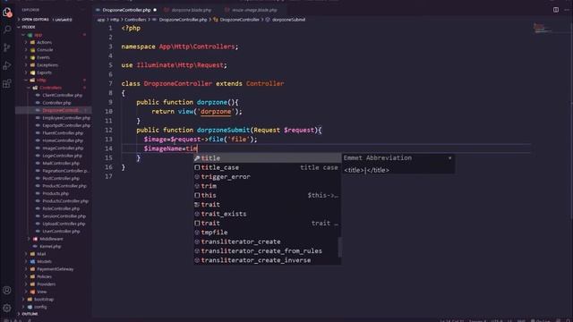Collapse the app folder chevron
The image size is (573, 322).
coord(24,35)
